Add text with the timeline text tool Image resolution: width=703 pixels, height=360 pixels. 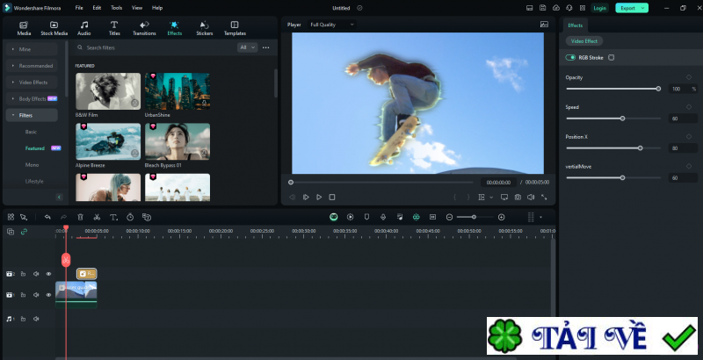pyautogui.click(x=113, y=217)
